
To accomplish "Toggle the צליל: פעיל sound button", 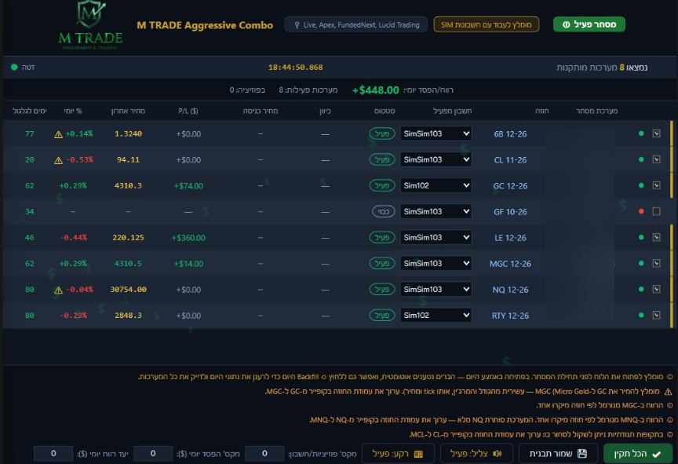I will [x=476, y=453].
